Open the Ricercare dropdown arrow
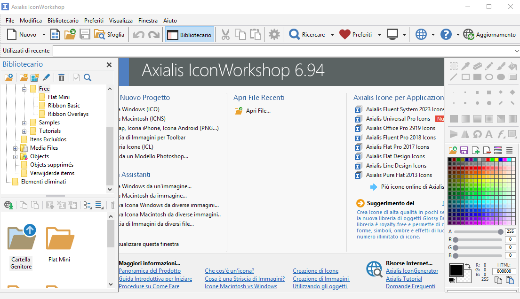The width and height of the screenshot is (520, 299). coord(332,35)
